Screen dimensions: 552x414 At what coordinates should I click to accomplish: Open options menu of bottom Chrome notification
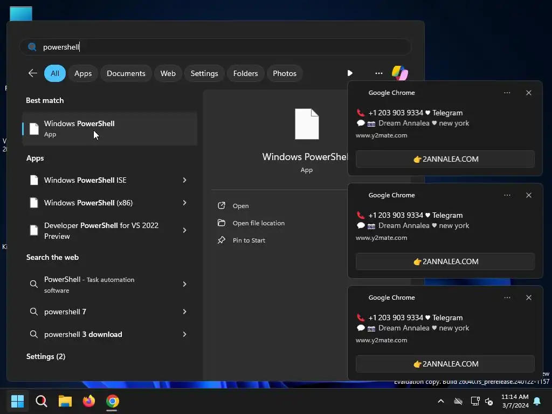(x=507, y=298)
